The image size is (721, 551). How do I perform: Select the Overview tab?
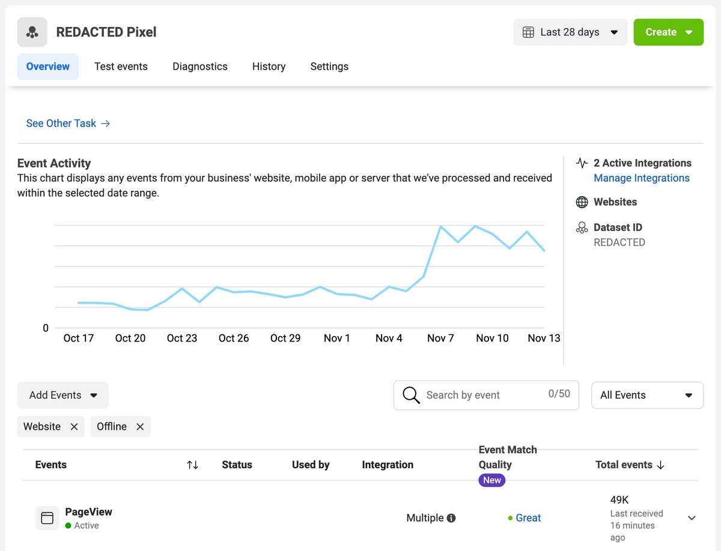pyautogui.click(x=48, y=67)
